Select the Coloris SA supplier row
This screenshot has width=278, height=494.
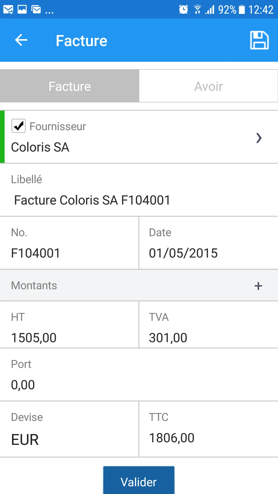(x=129, y=147)
